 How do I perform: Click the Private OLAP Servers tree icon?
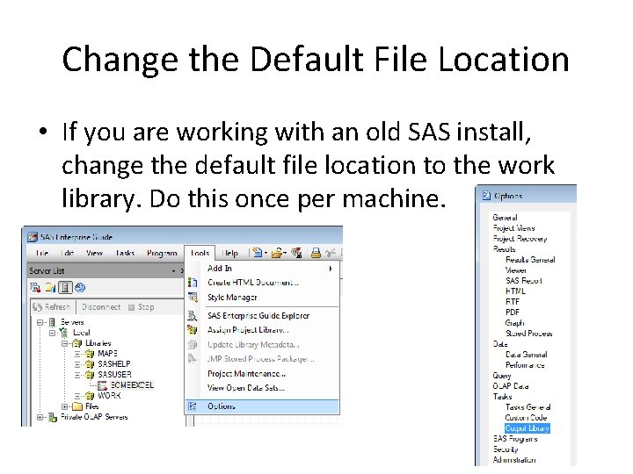(x=53, y=417)
